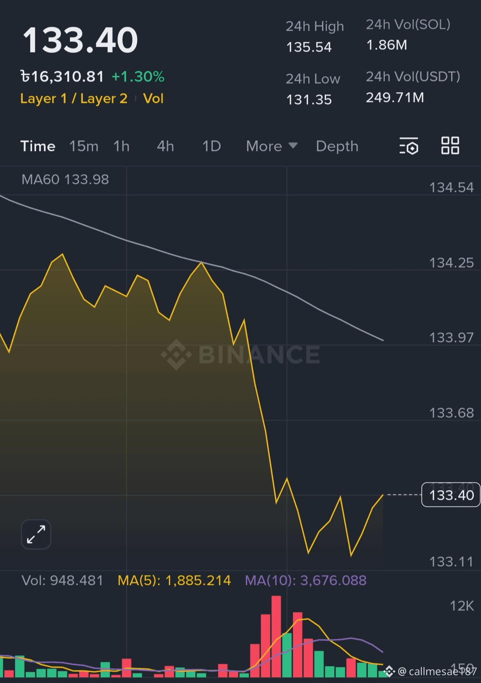The width and height of the screenshot is (481, 683).
Task: Tap the MA60 133.98 indicator label
Action: [65, 180]
